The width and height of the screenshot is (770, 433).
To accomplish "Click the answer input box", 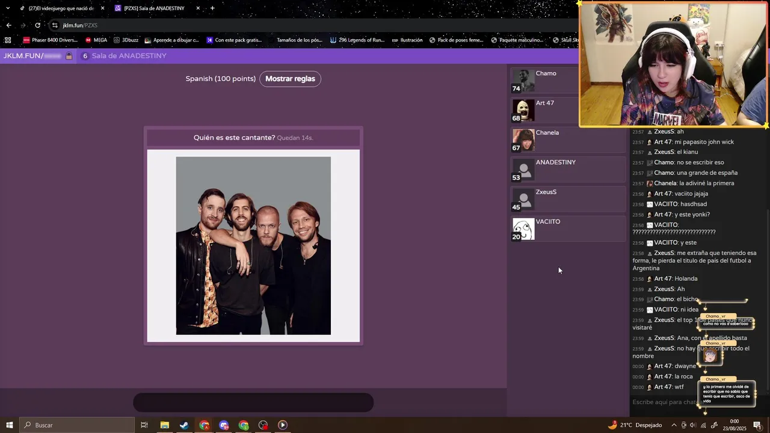I will tap(253, 402).
